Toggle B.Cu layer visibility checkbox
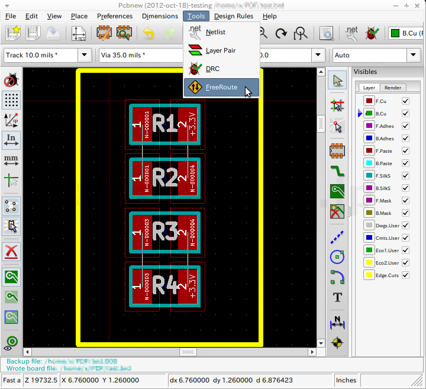Viewport: 426px width, 389px height. coord(405,113)
